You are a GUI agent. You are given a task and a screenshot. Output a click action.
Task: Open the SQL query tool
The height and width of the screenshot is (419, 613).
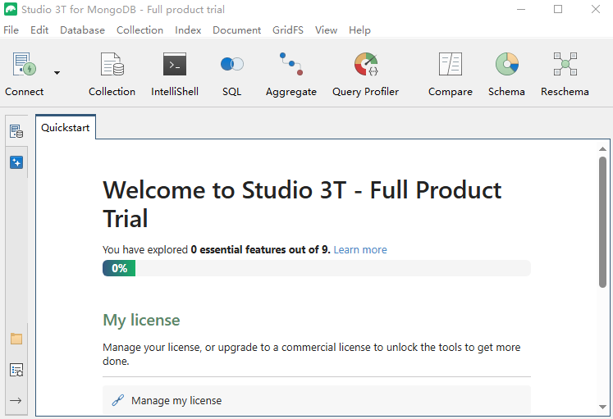click(x=232, y=74)
